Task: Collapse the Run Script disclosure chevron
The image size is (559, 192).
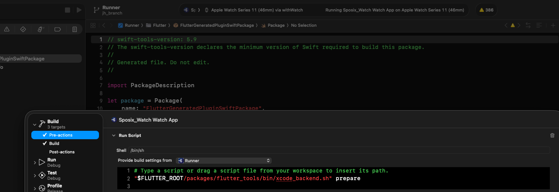Action: click(113, 135)
